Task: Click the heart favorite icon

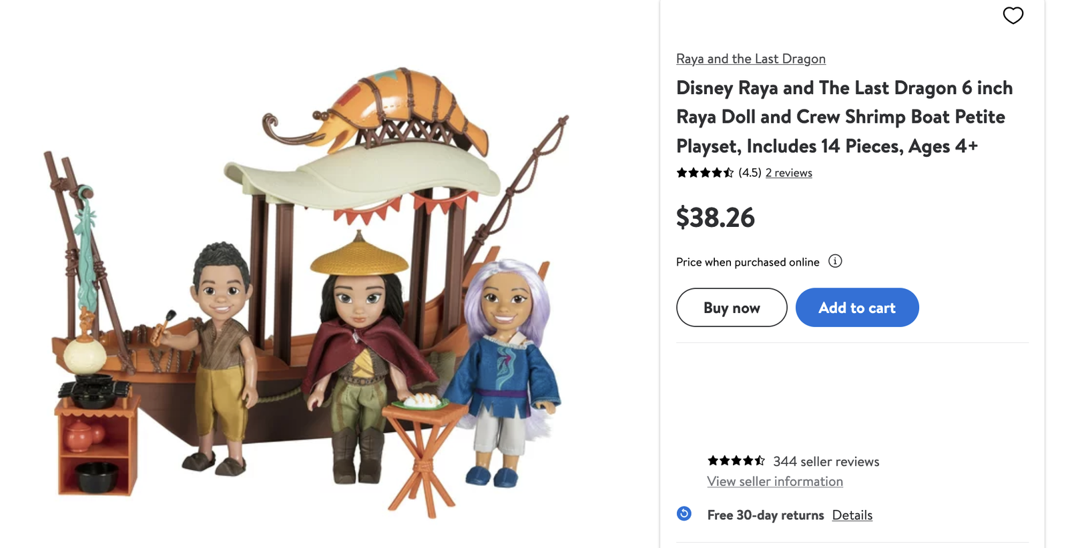Action: point(1013,15)
